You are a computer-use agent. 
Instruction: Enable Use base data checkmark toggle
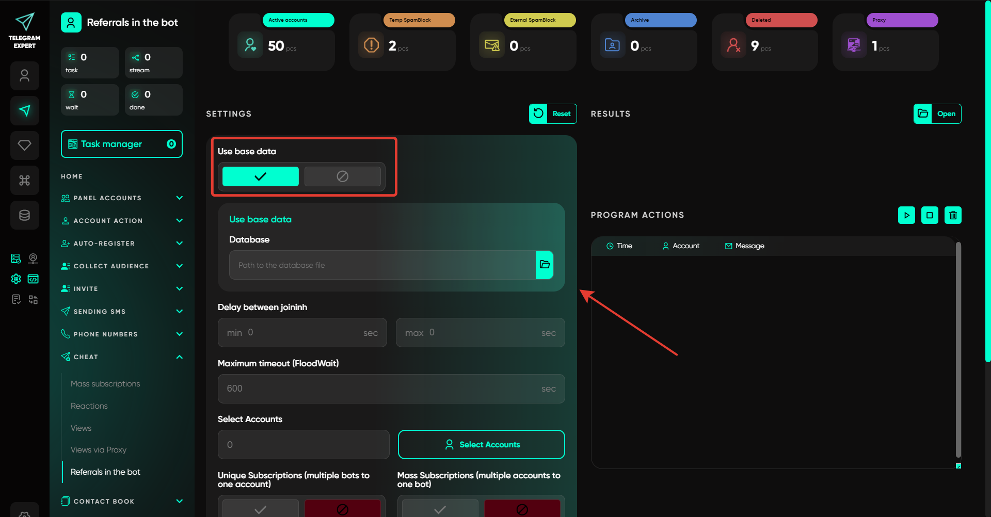click(x=260, y=176)
